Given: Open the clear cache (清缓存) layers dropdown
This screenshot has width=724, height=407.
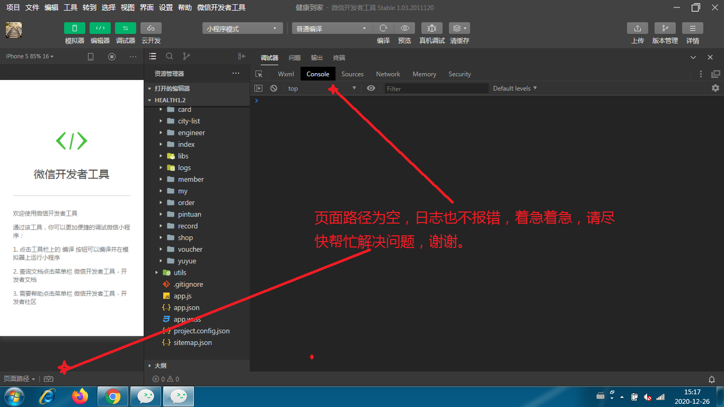Looking at the screenshot, I should [460, 28].
